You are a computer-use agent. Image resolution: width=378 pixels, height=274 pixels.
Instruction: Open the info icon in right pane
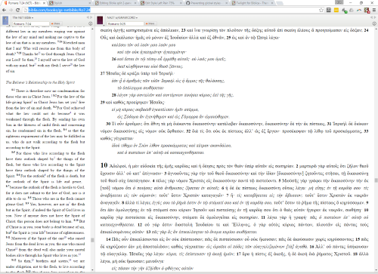[374, 23]
